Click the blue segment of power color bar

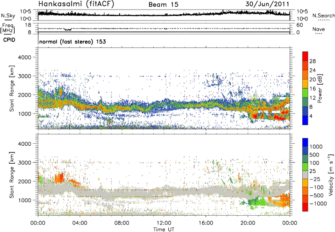[305, 120]
